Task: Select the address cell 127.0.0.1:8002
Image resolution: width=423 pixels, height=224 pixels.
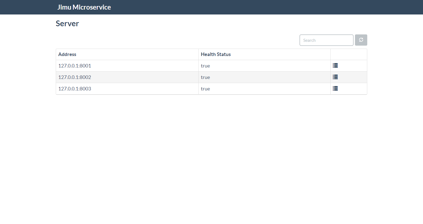Action: coord(127,77)
